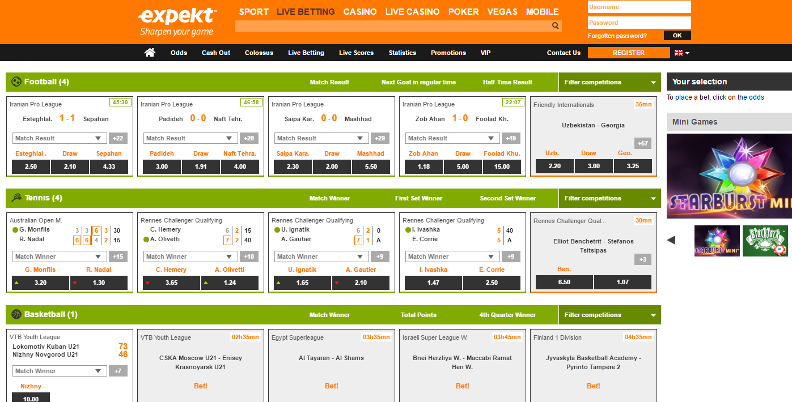Bet on Esteghlal at odds 2.50

coord(31,166)
